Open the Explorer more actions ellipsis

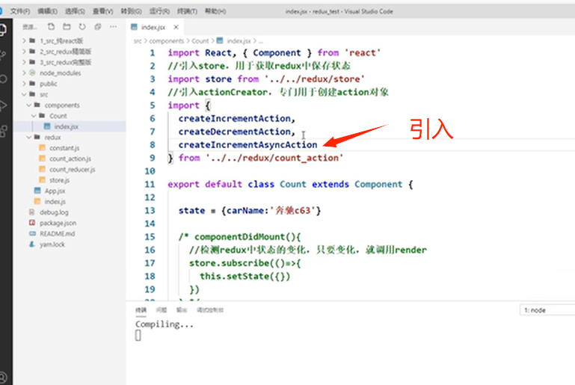pyautogui.click(x=114, y=27)
